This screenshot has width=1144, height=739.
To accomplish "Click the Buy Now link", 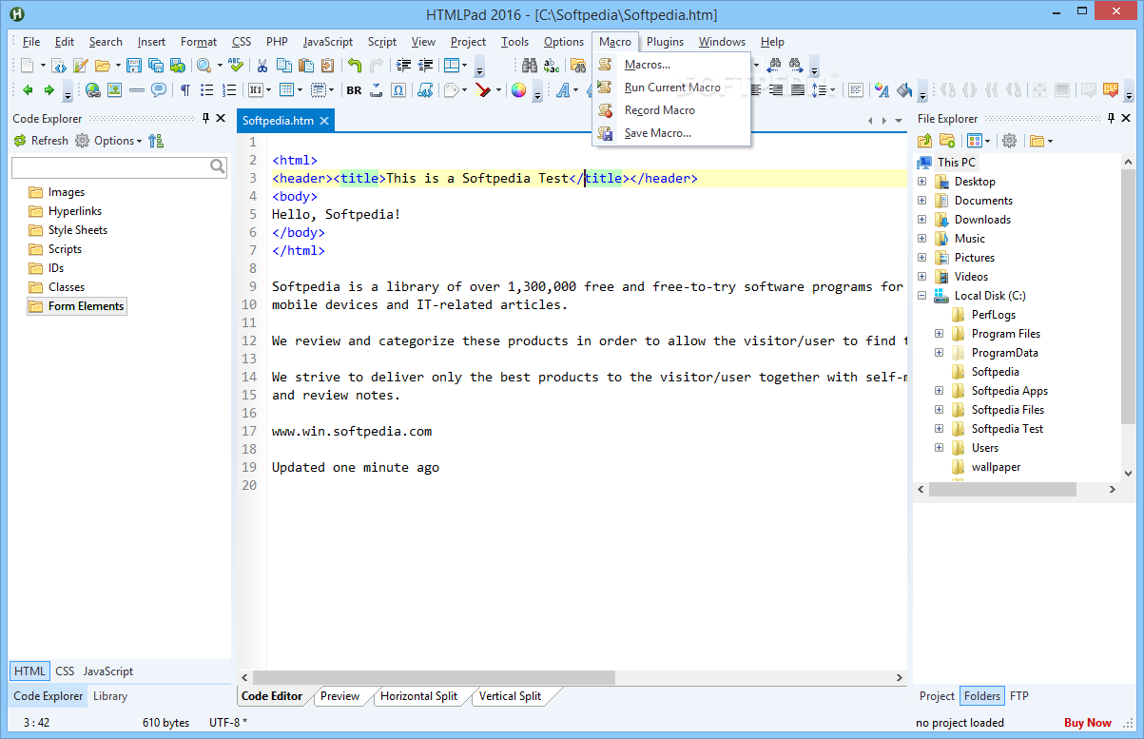I will 1087,723.
